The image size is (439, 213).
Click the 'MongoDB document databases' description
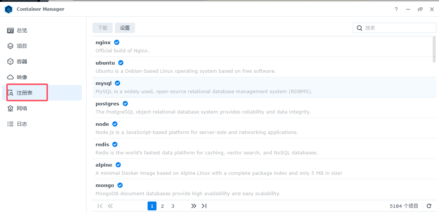coord(188,193)
